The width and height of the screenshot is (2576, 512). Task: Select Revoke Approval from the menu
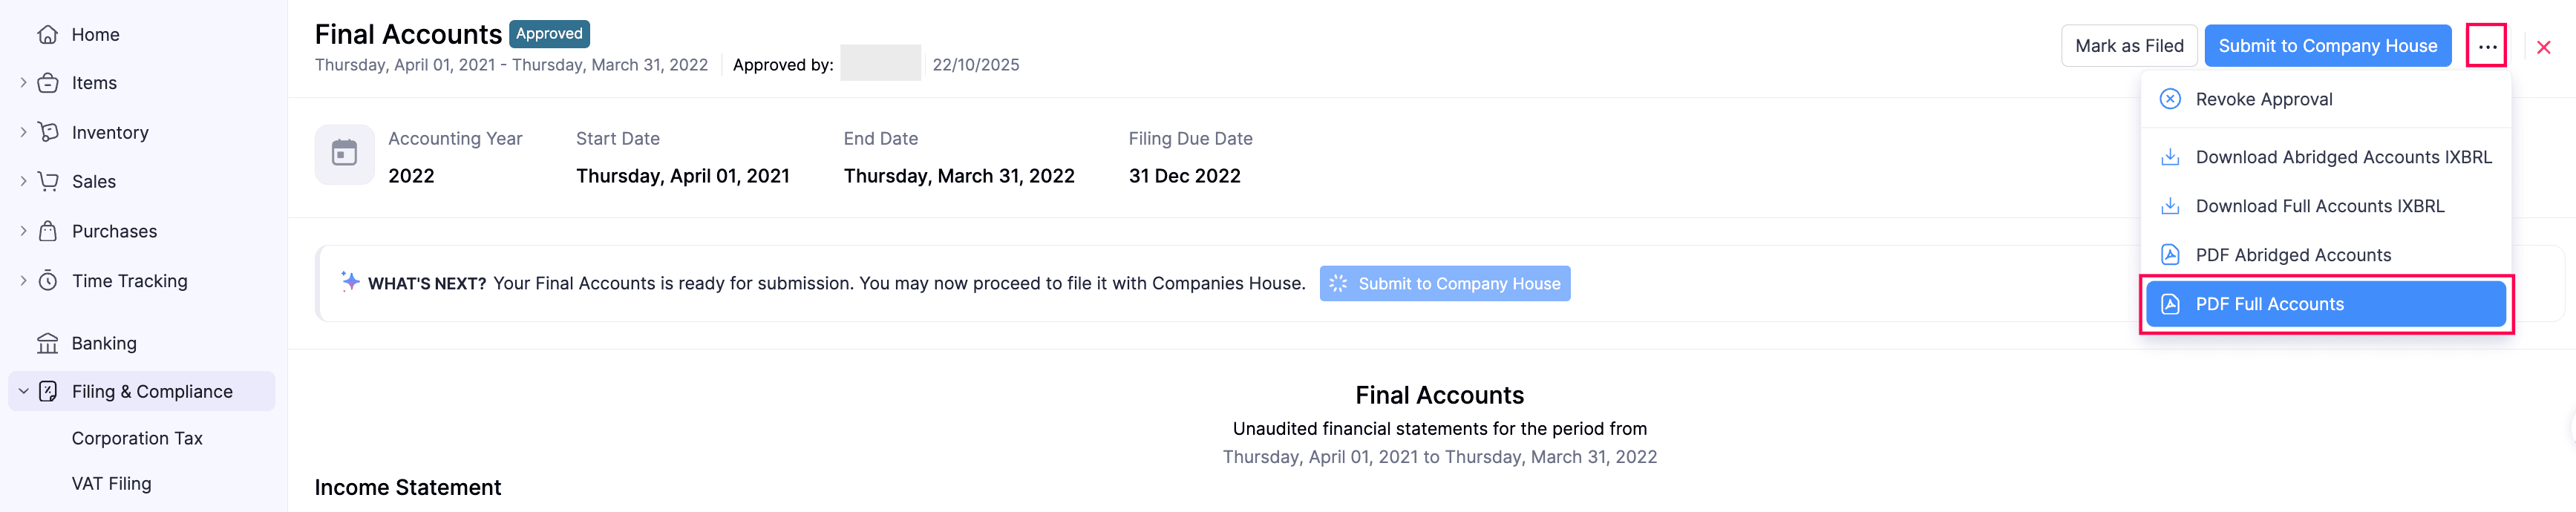[x=2263, y=99]
